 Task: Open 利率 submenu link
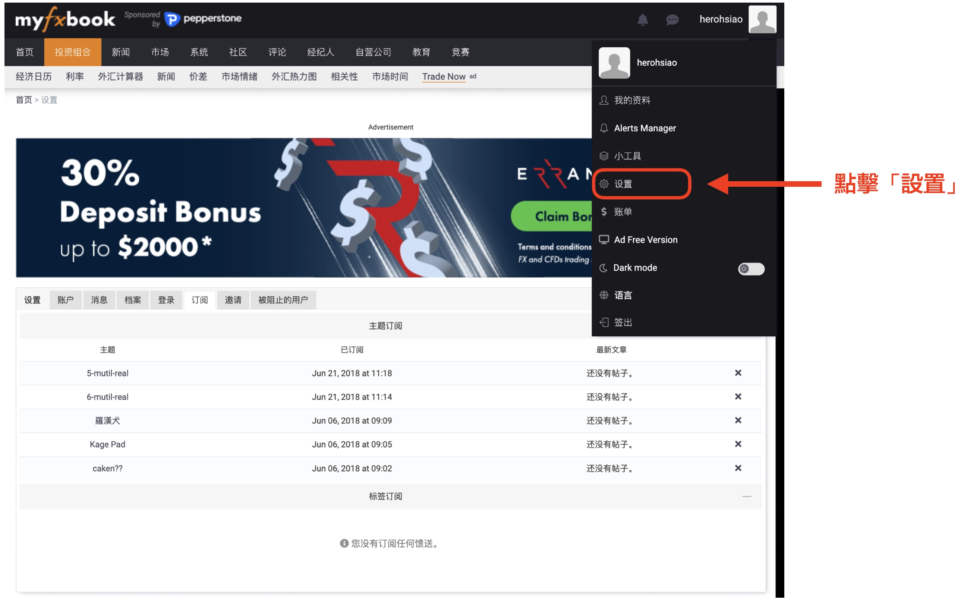[75, 77]
